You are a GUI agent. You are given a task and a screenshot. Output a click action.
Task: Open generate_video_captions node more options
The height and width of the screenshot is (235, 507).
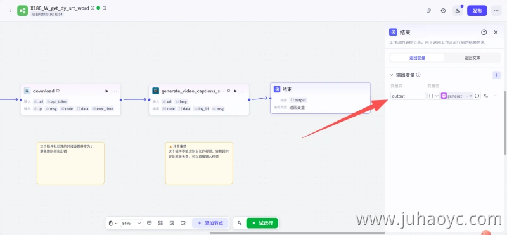243,91
